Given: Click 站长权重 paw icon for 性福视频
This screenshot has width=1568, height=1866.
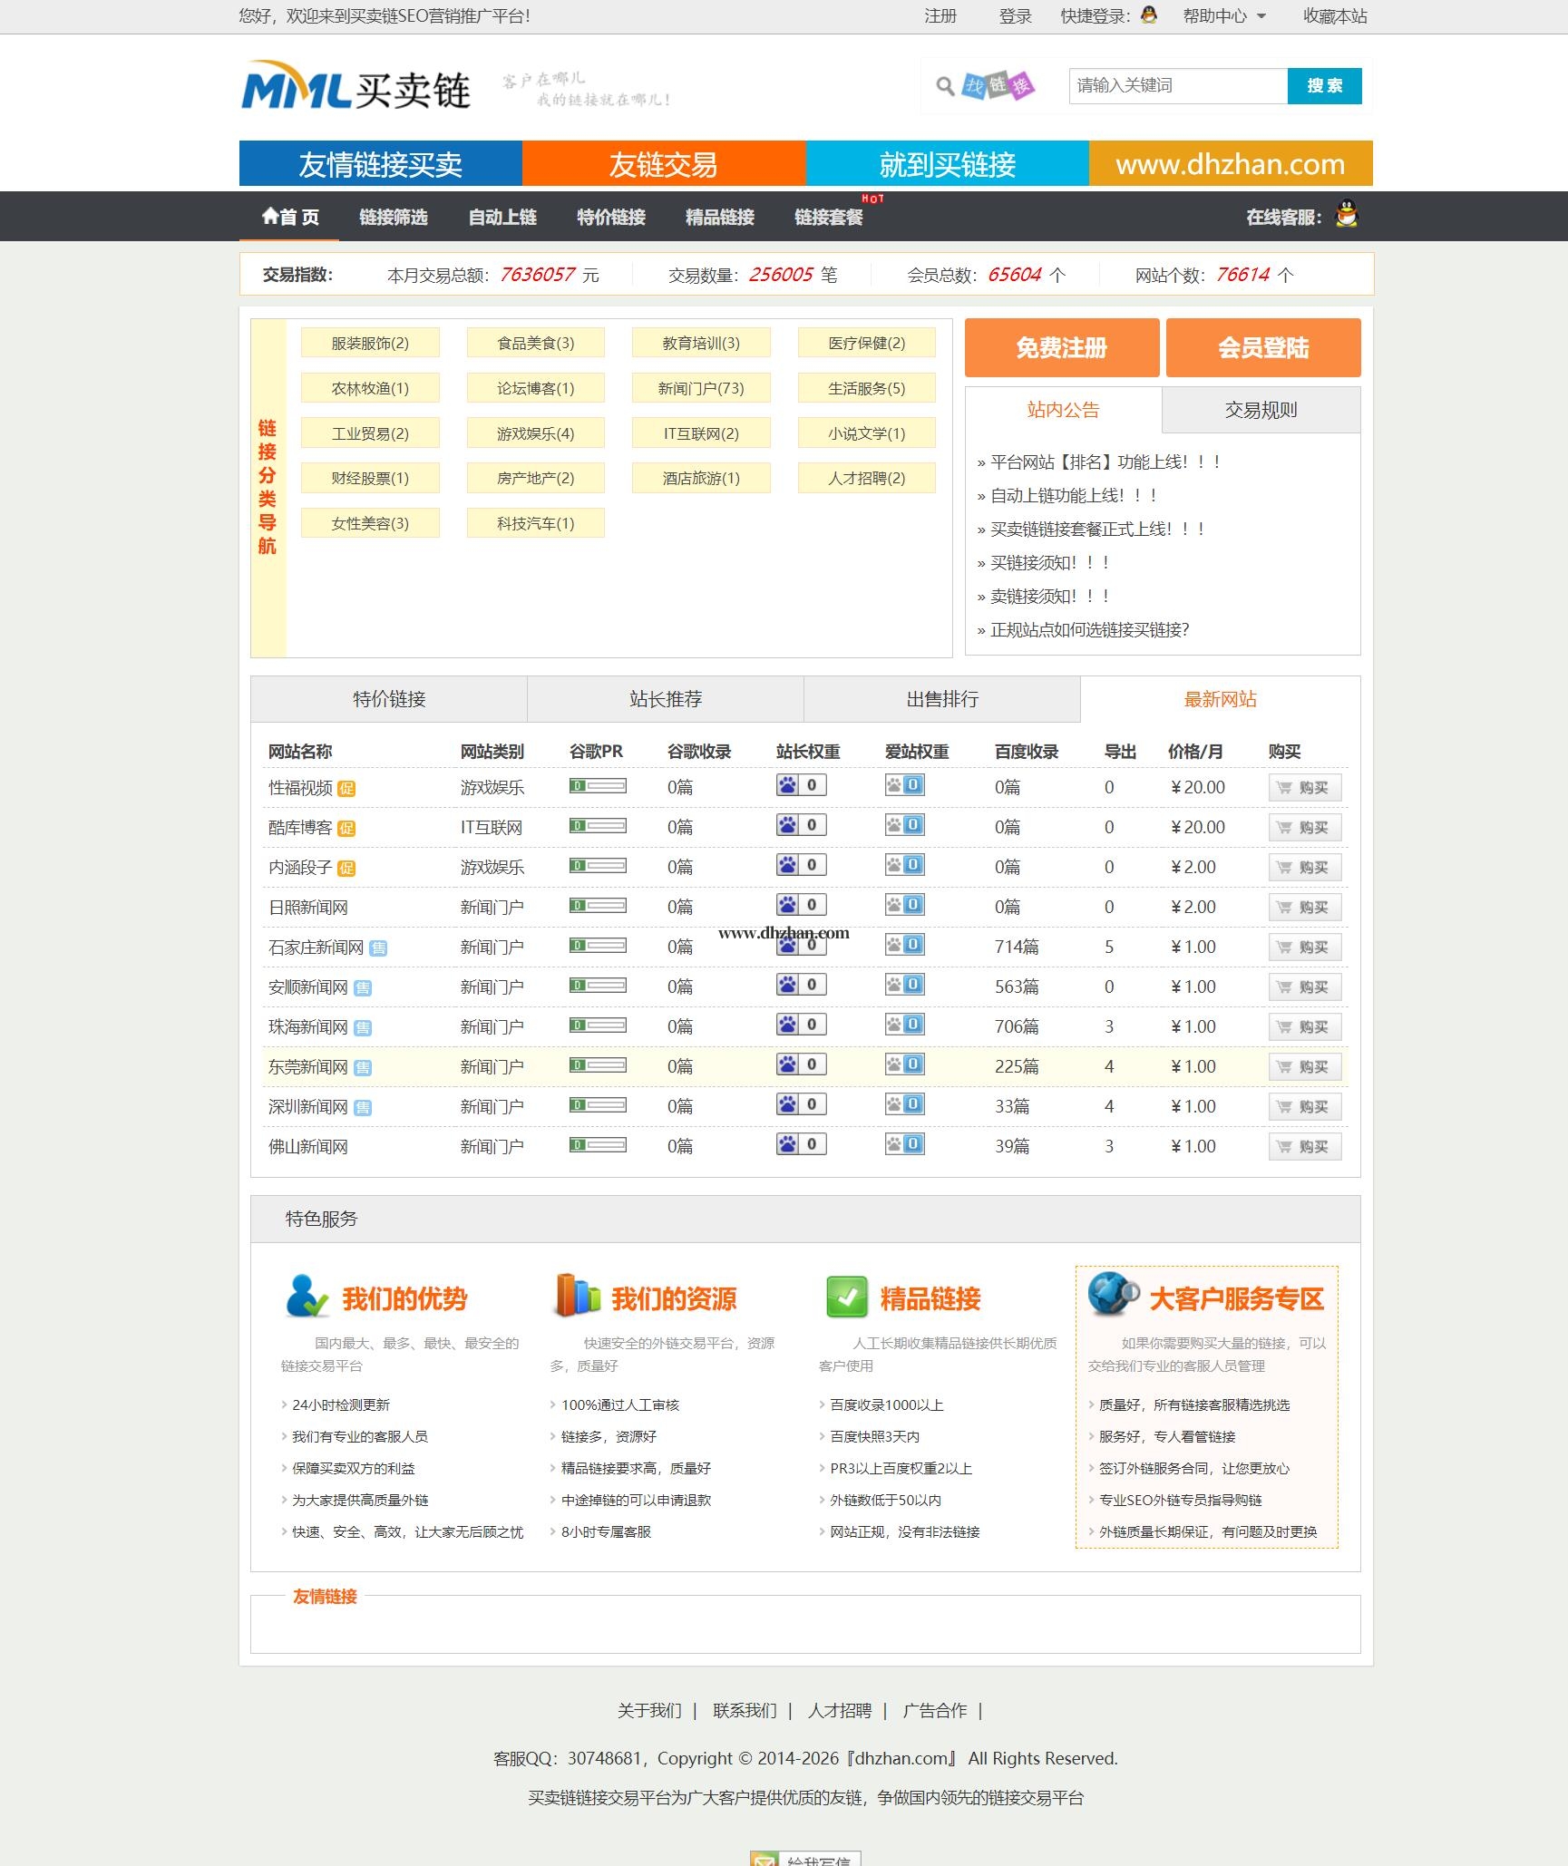Looking at the screenshot, I should pos(787,785).
